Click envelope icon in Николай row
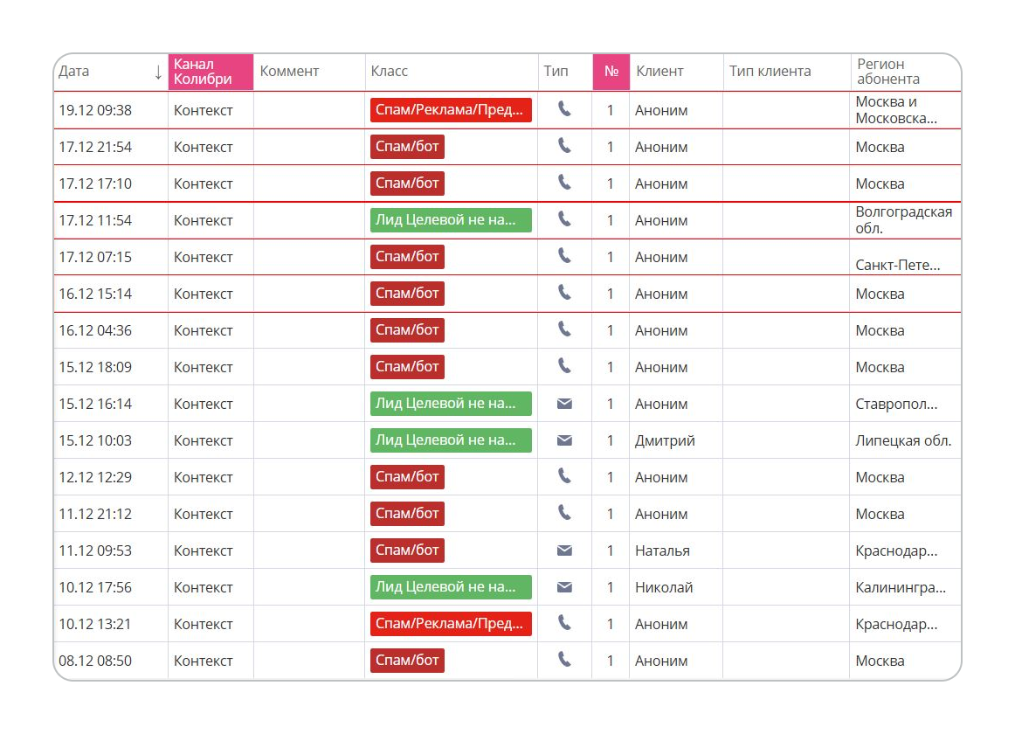Viewport: 1015px width, 734px height. 564,587
